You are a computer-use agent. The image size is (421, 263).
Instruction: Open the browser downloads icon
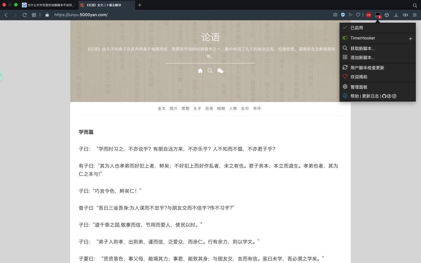point(396,15)
